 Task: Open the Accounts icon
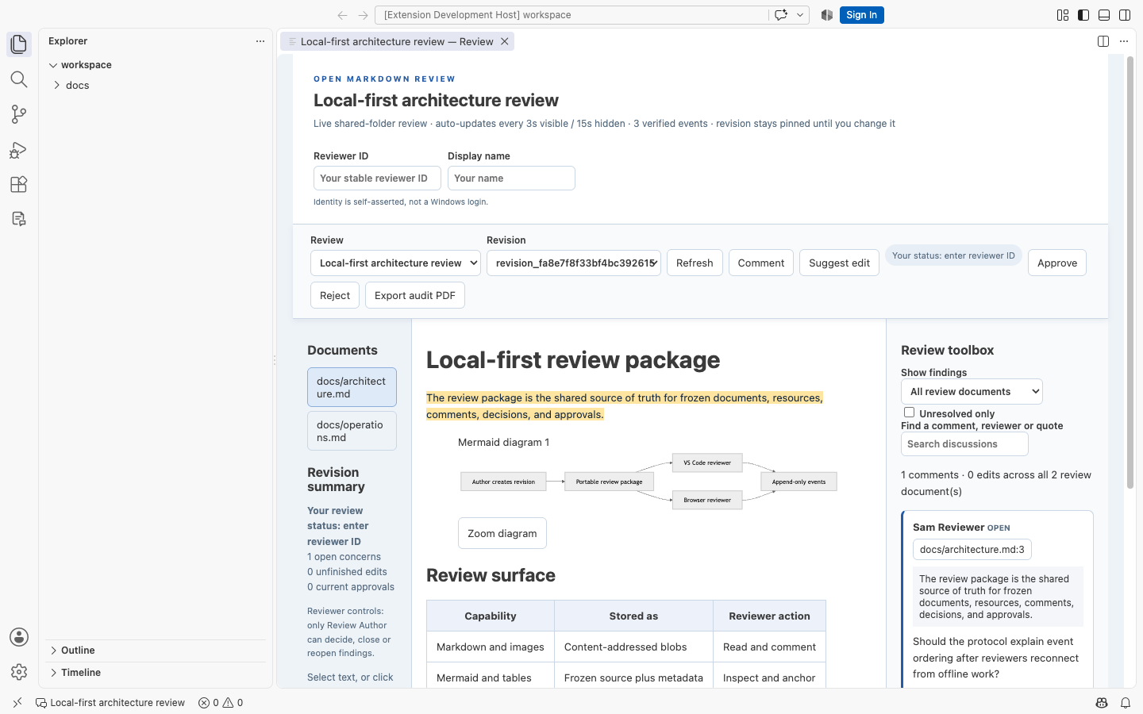(19, 637)
